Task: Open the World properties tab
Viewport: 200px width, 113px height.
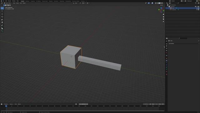Action: click(x=167, y=53)
